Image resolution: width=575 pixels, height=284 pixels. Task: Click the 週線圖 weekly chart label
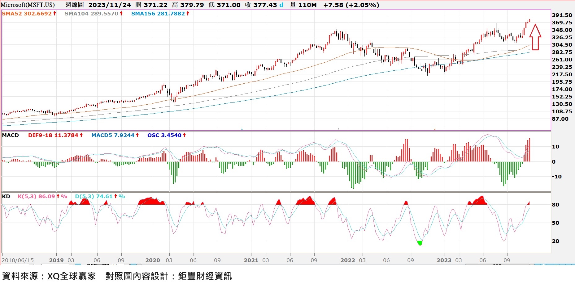point(75,5)
